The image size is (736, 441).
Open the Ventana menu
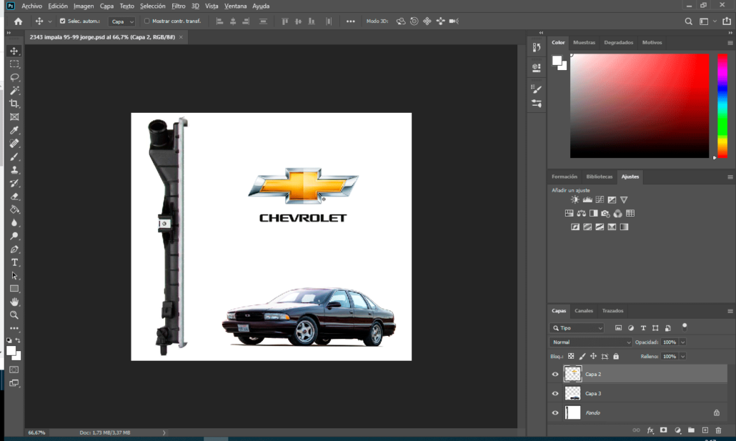coord(235,6)
